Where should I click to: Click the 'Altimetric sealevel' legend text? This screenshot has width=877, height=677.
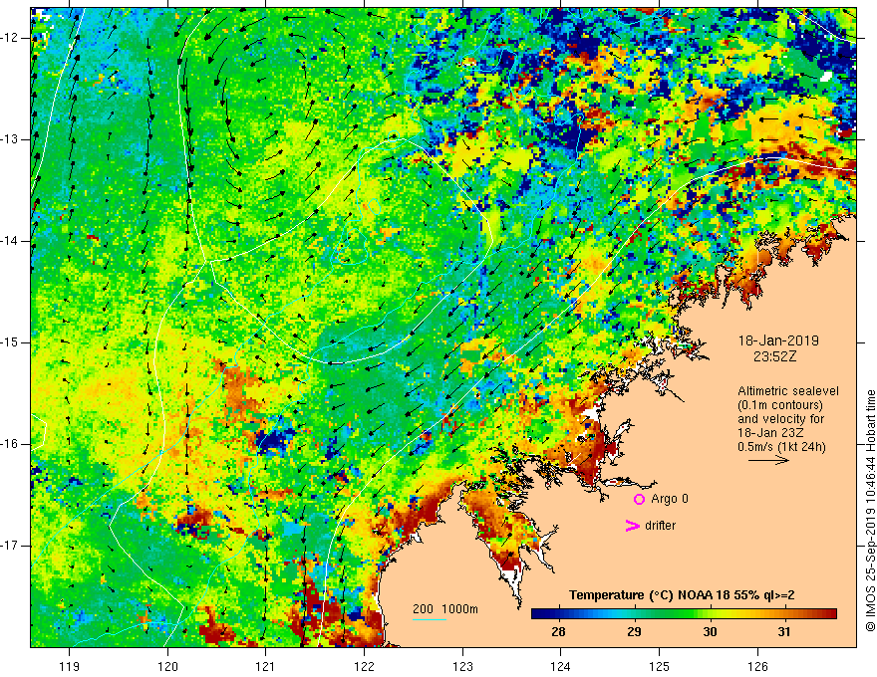pyautogui.click(x=788, y=391)
